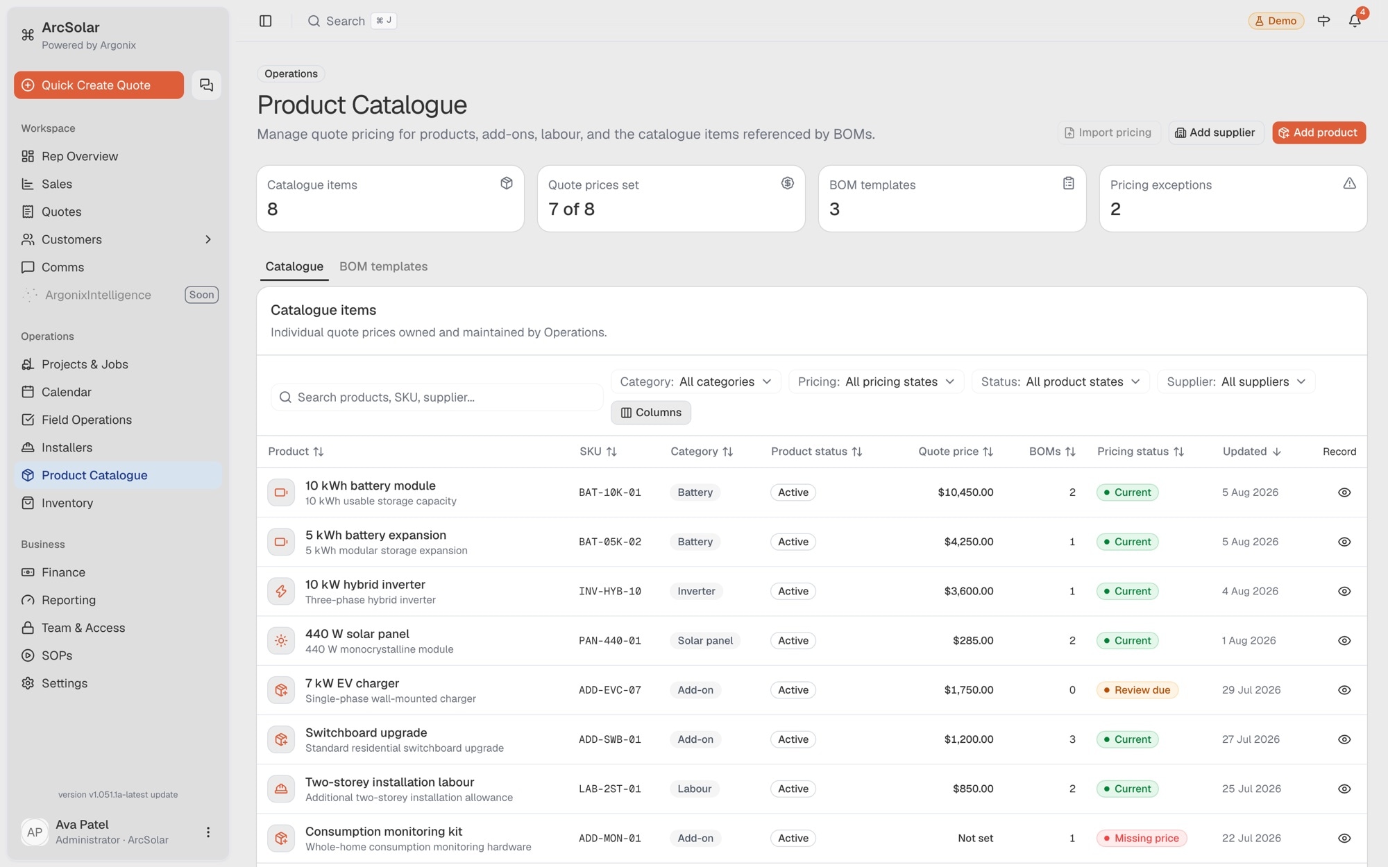Image resolution: width=1388 pixels, height=867 pixels.
Task: Select the Catalogue tab
Action: click(x=294, y=266)
